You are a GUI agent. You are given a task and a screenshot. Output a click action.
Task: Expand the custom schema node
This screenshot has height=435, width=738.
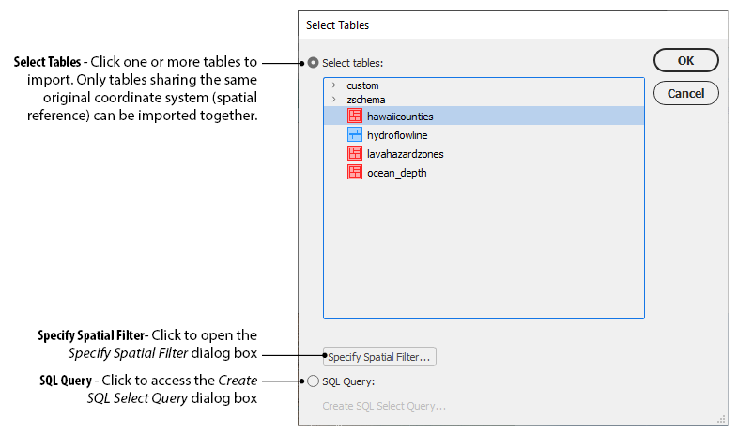pos(333,85)
